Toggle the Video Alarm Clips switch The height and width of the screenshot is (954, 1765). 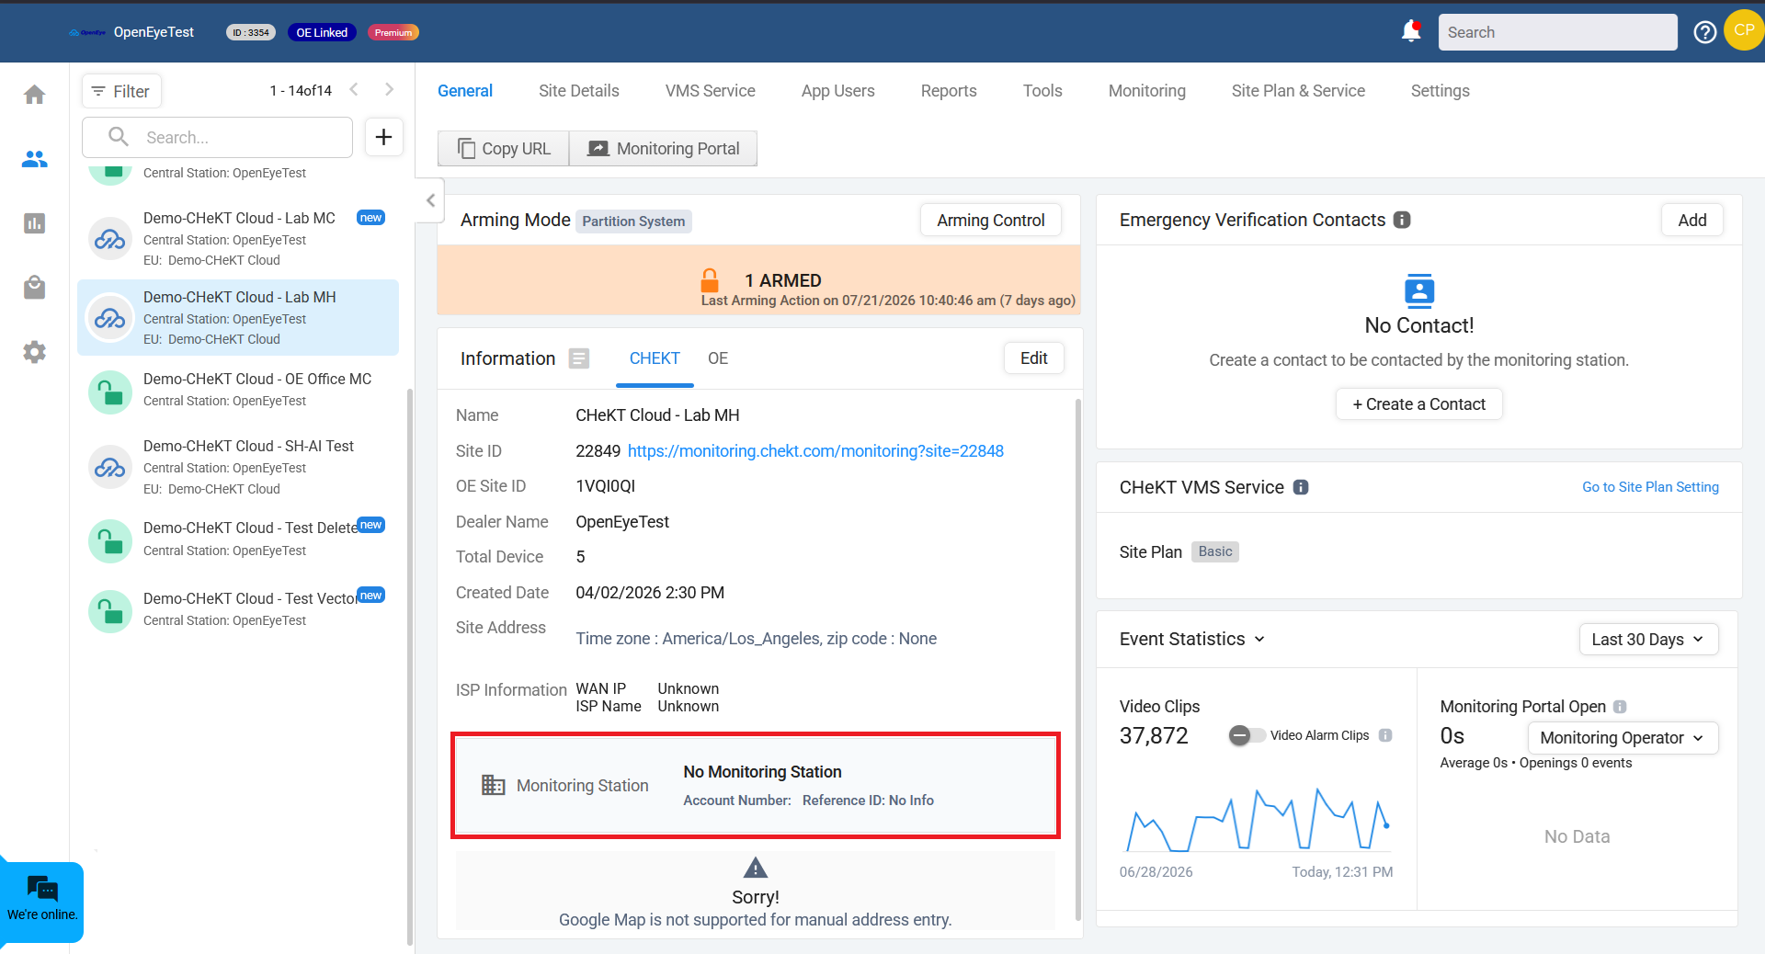pos(1247,735)
